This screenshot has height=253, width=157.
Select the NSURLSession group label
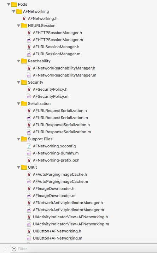(x=42, y=26)
